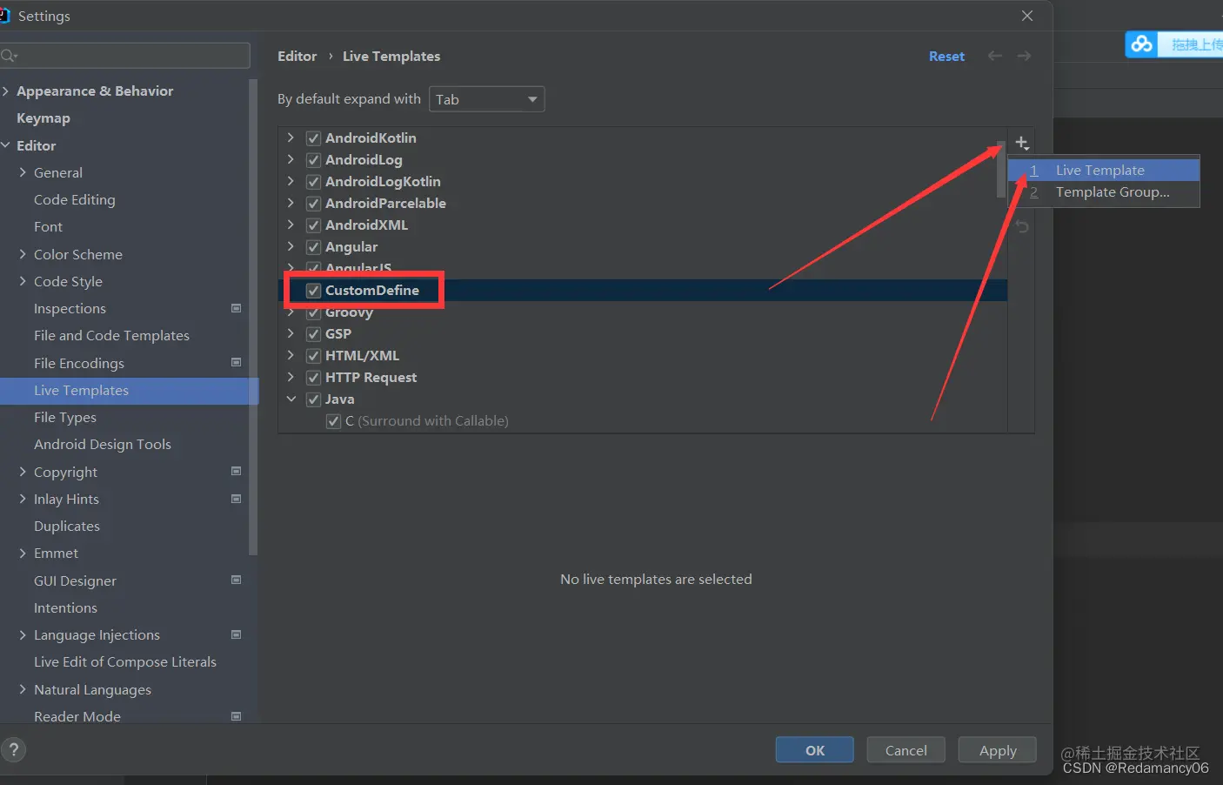The image size is (1223, 785).
Task: Expand the AndroidLog template group
Action: [291, 159]
